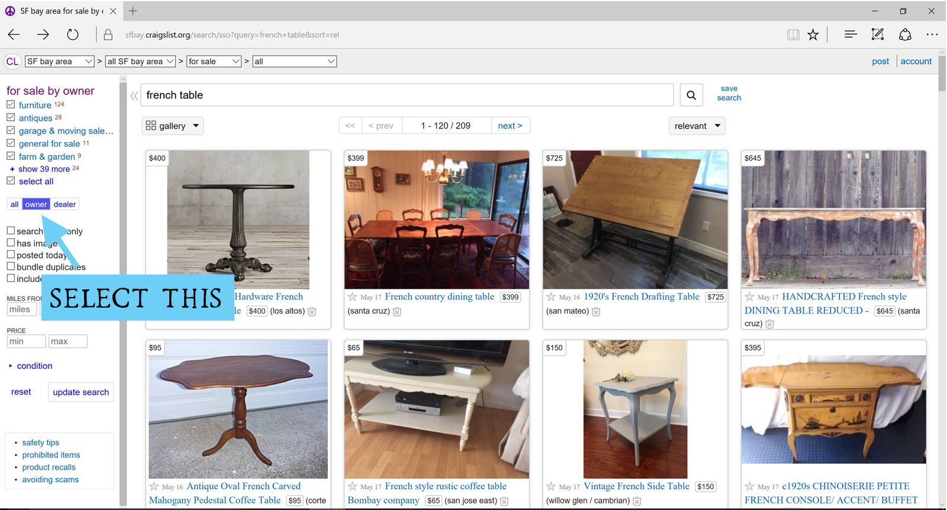Uncheck the furniture category checkbox
This screenshot has height=510, width=947.
pyautogui.click(x=11, y=105)
